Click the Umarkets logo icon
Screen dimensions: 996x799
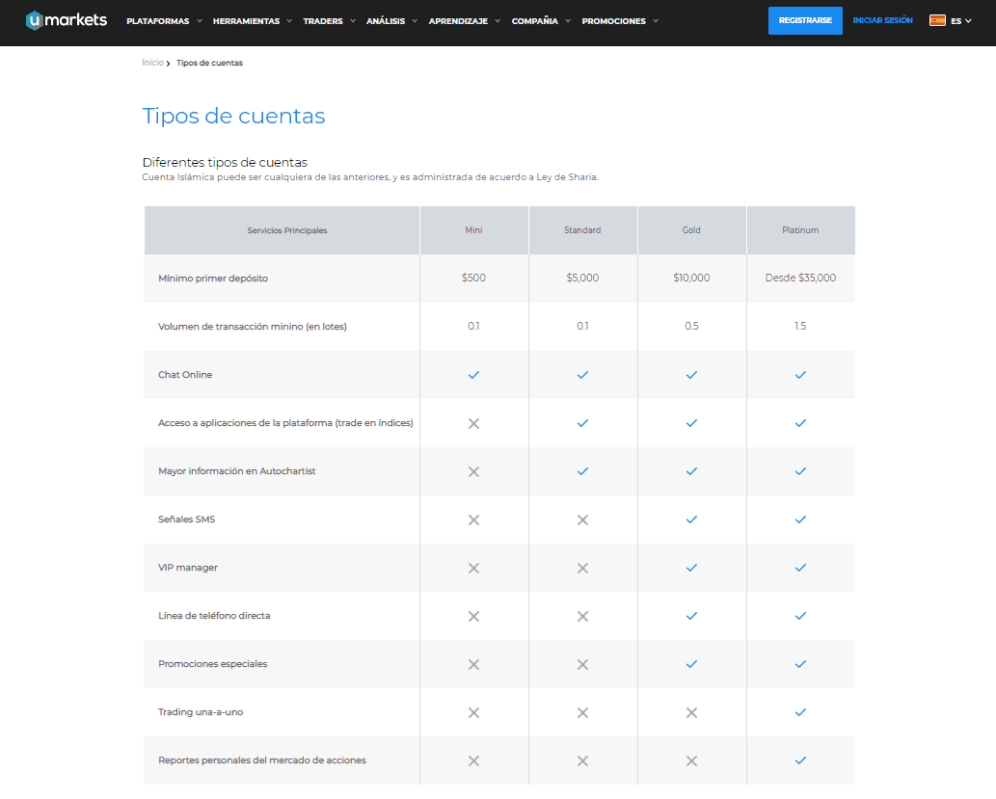pyautogui.click(x=35, y=20)
